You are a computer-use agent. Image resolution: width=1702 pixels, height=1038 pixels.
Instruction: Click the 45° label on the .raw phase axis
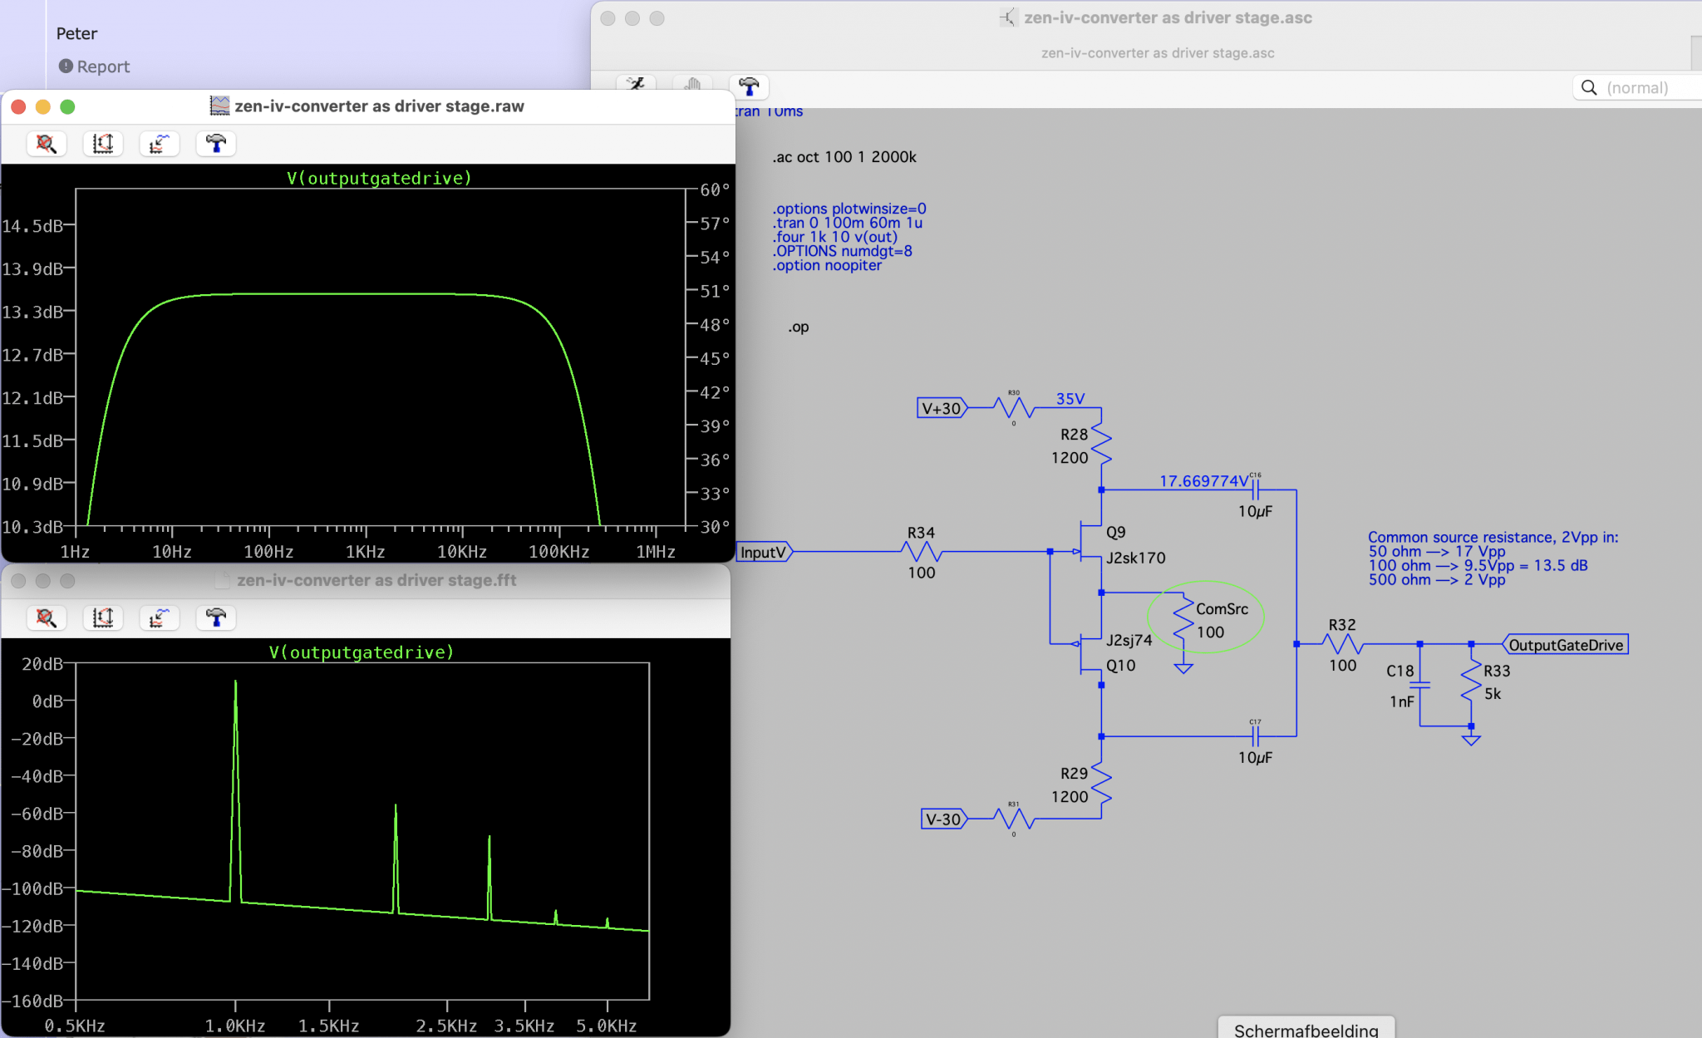point(715,358)
